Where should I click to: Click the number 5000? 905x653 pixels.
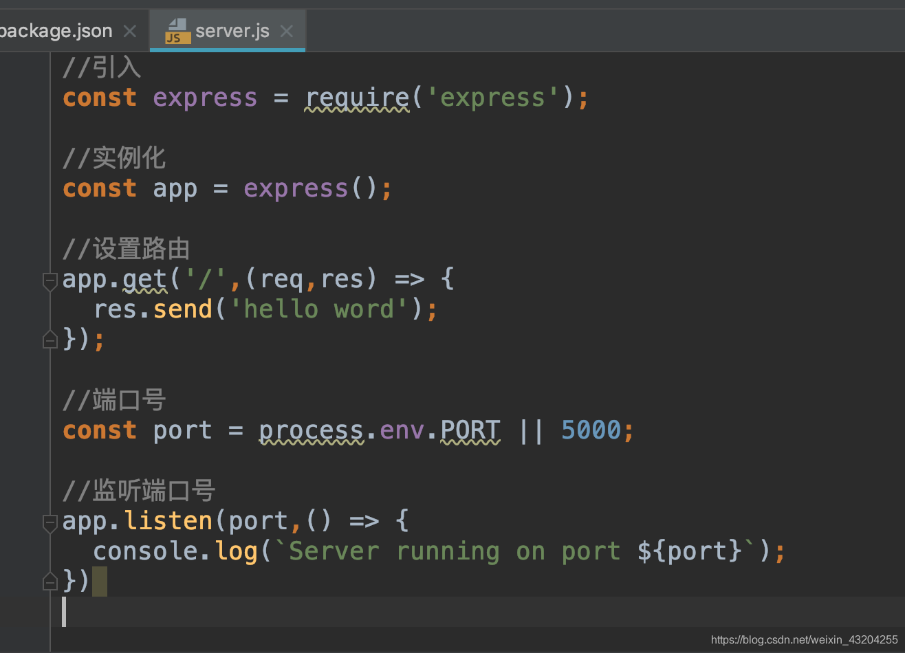(591, 430)
